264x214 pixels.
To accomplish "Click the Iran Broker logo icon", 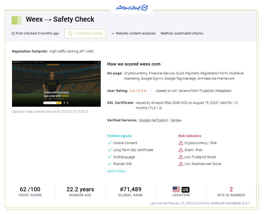I will point(145,8).
